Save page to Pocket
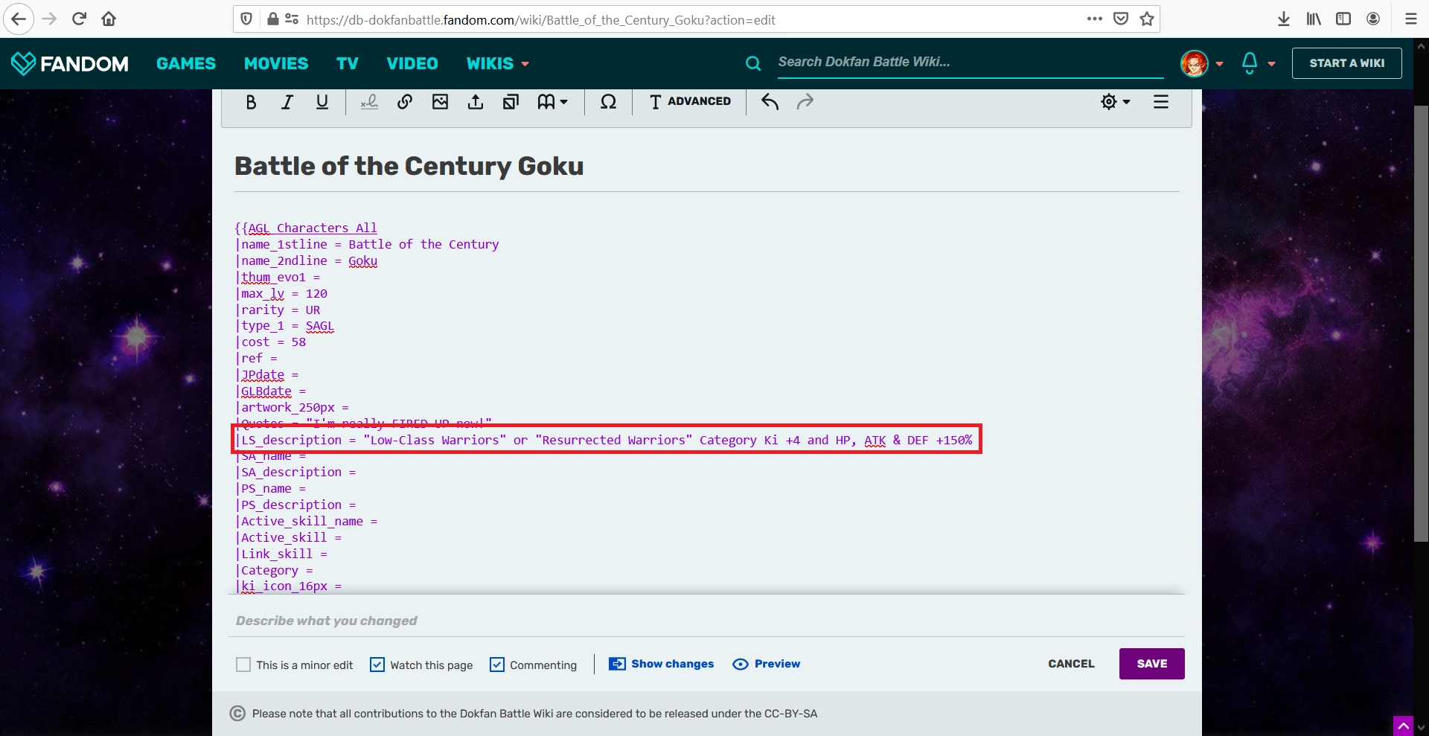 pyautogui.click(x=1121, y=19)
